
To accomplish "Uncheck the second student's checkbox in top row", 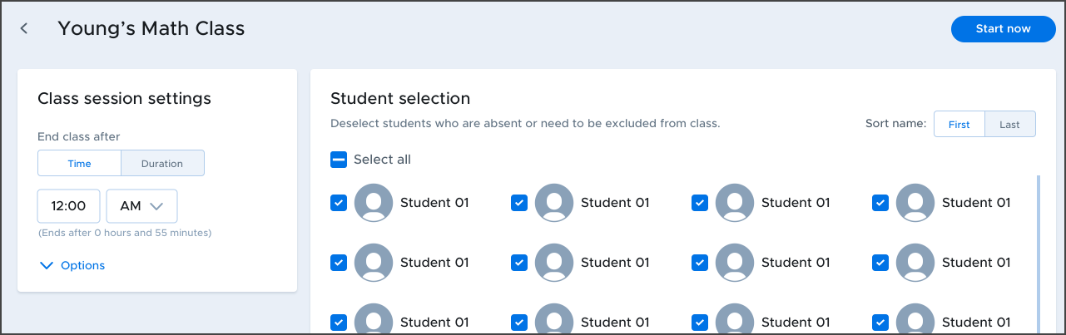I will click(519, 203).
